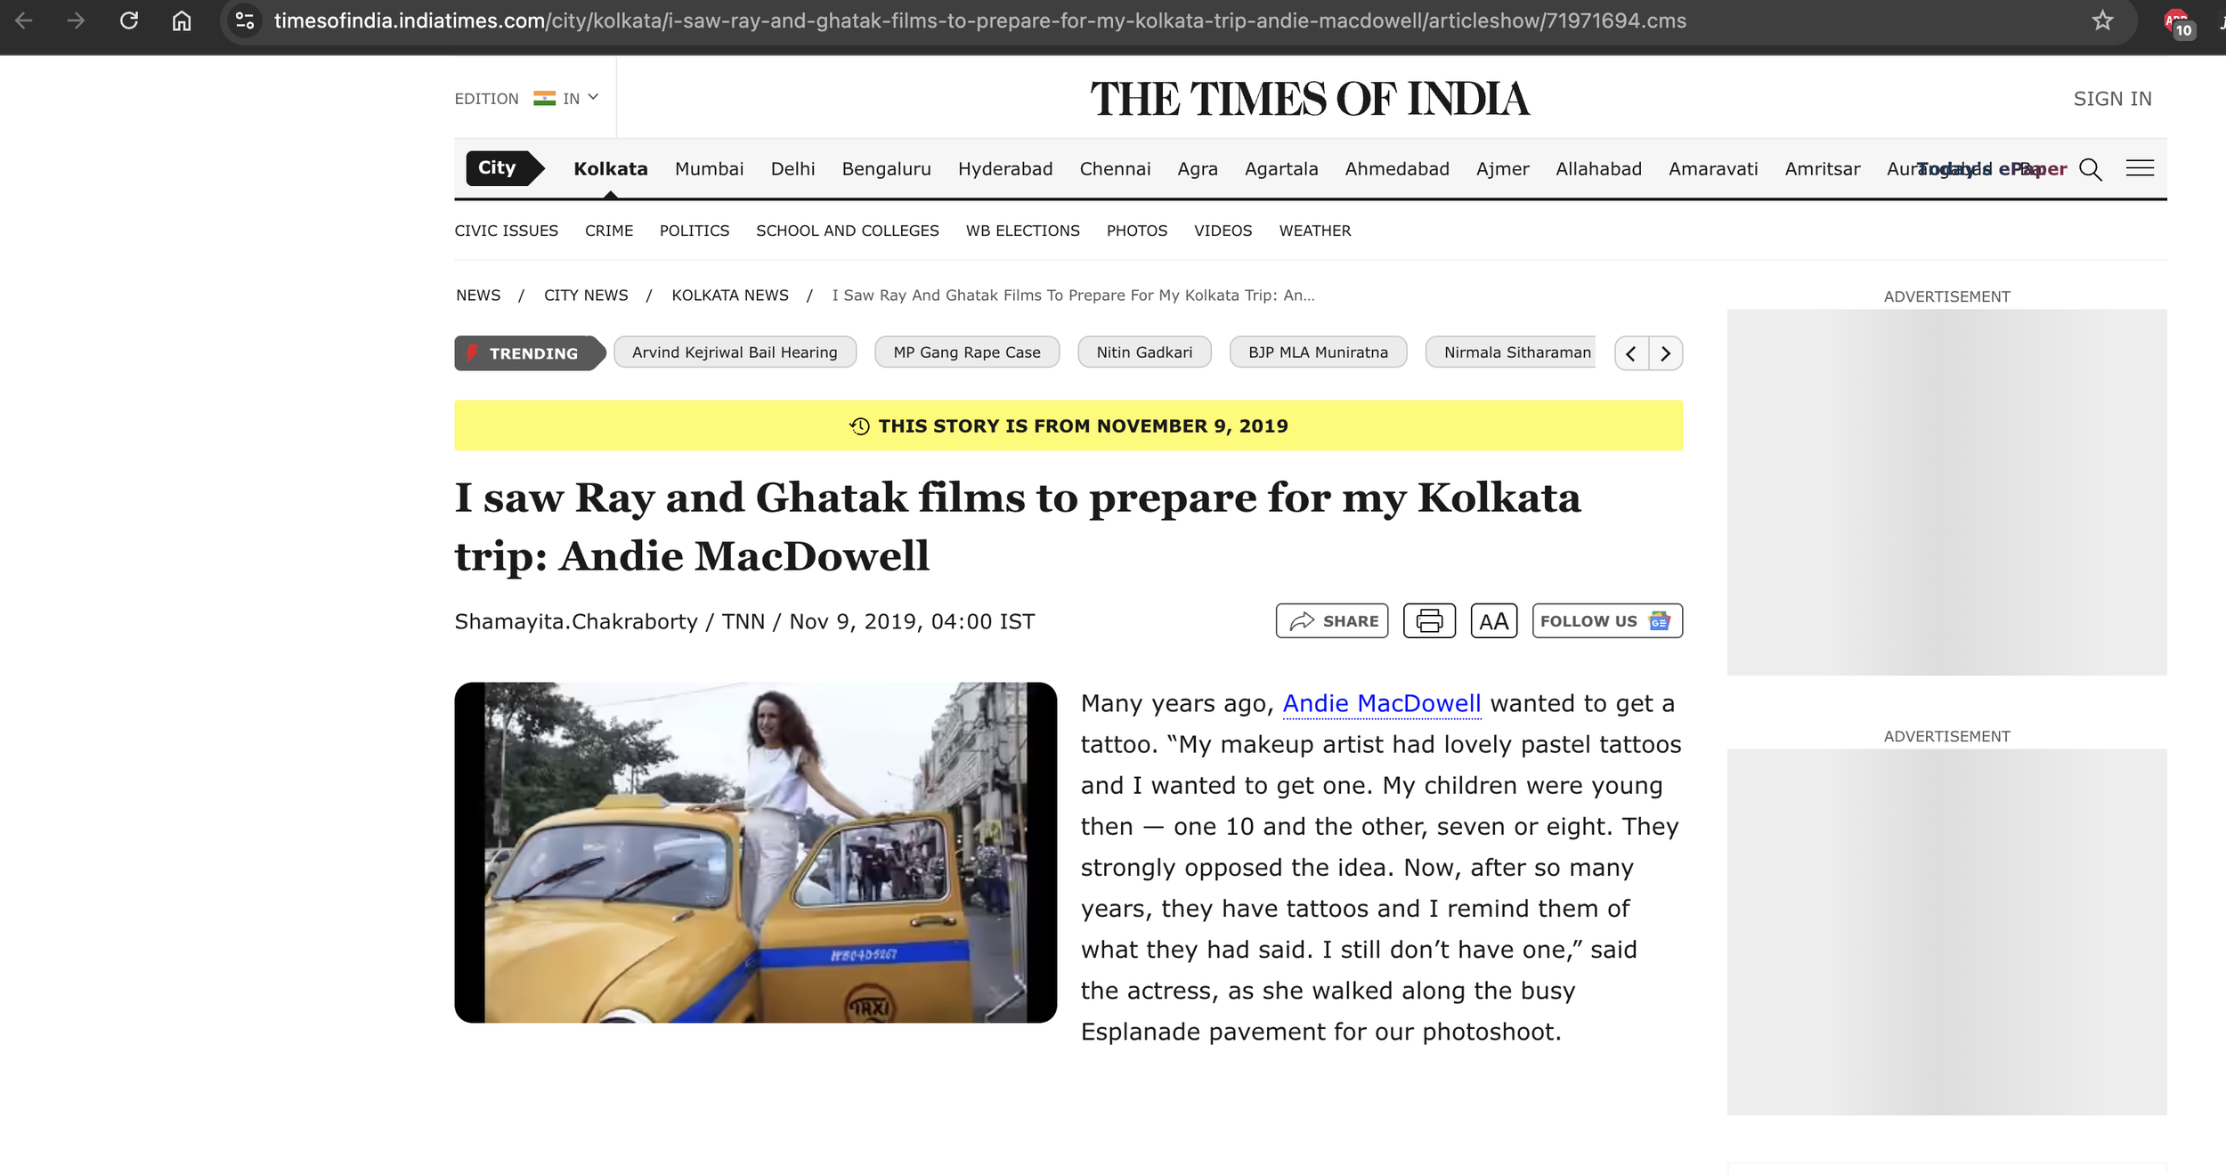This screenshot has height=1174, width=2226.
Task: Show previous trending topics
Action: click(1631, 353)
